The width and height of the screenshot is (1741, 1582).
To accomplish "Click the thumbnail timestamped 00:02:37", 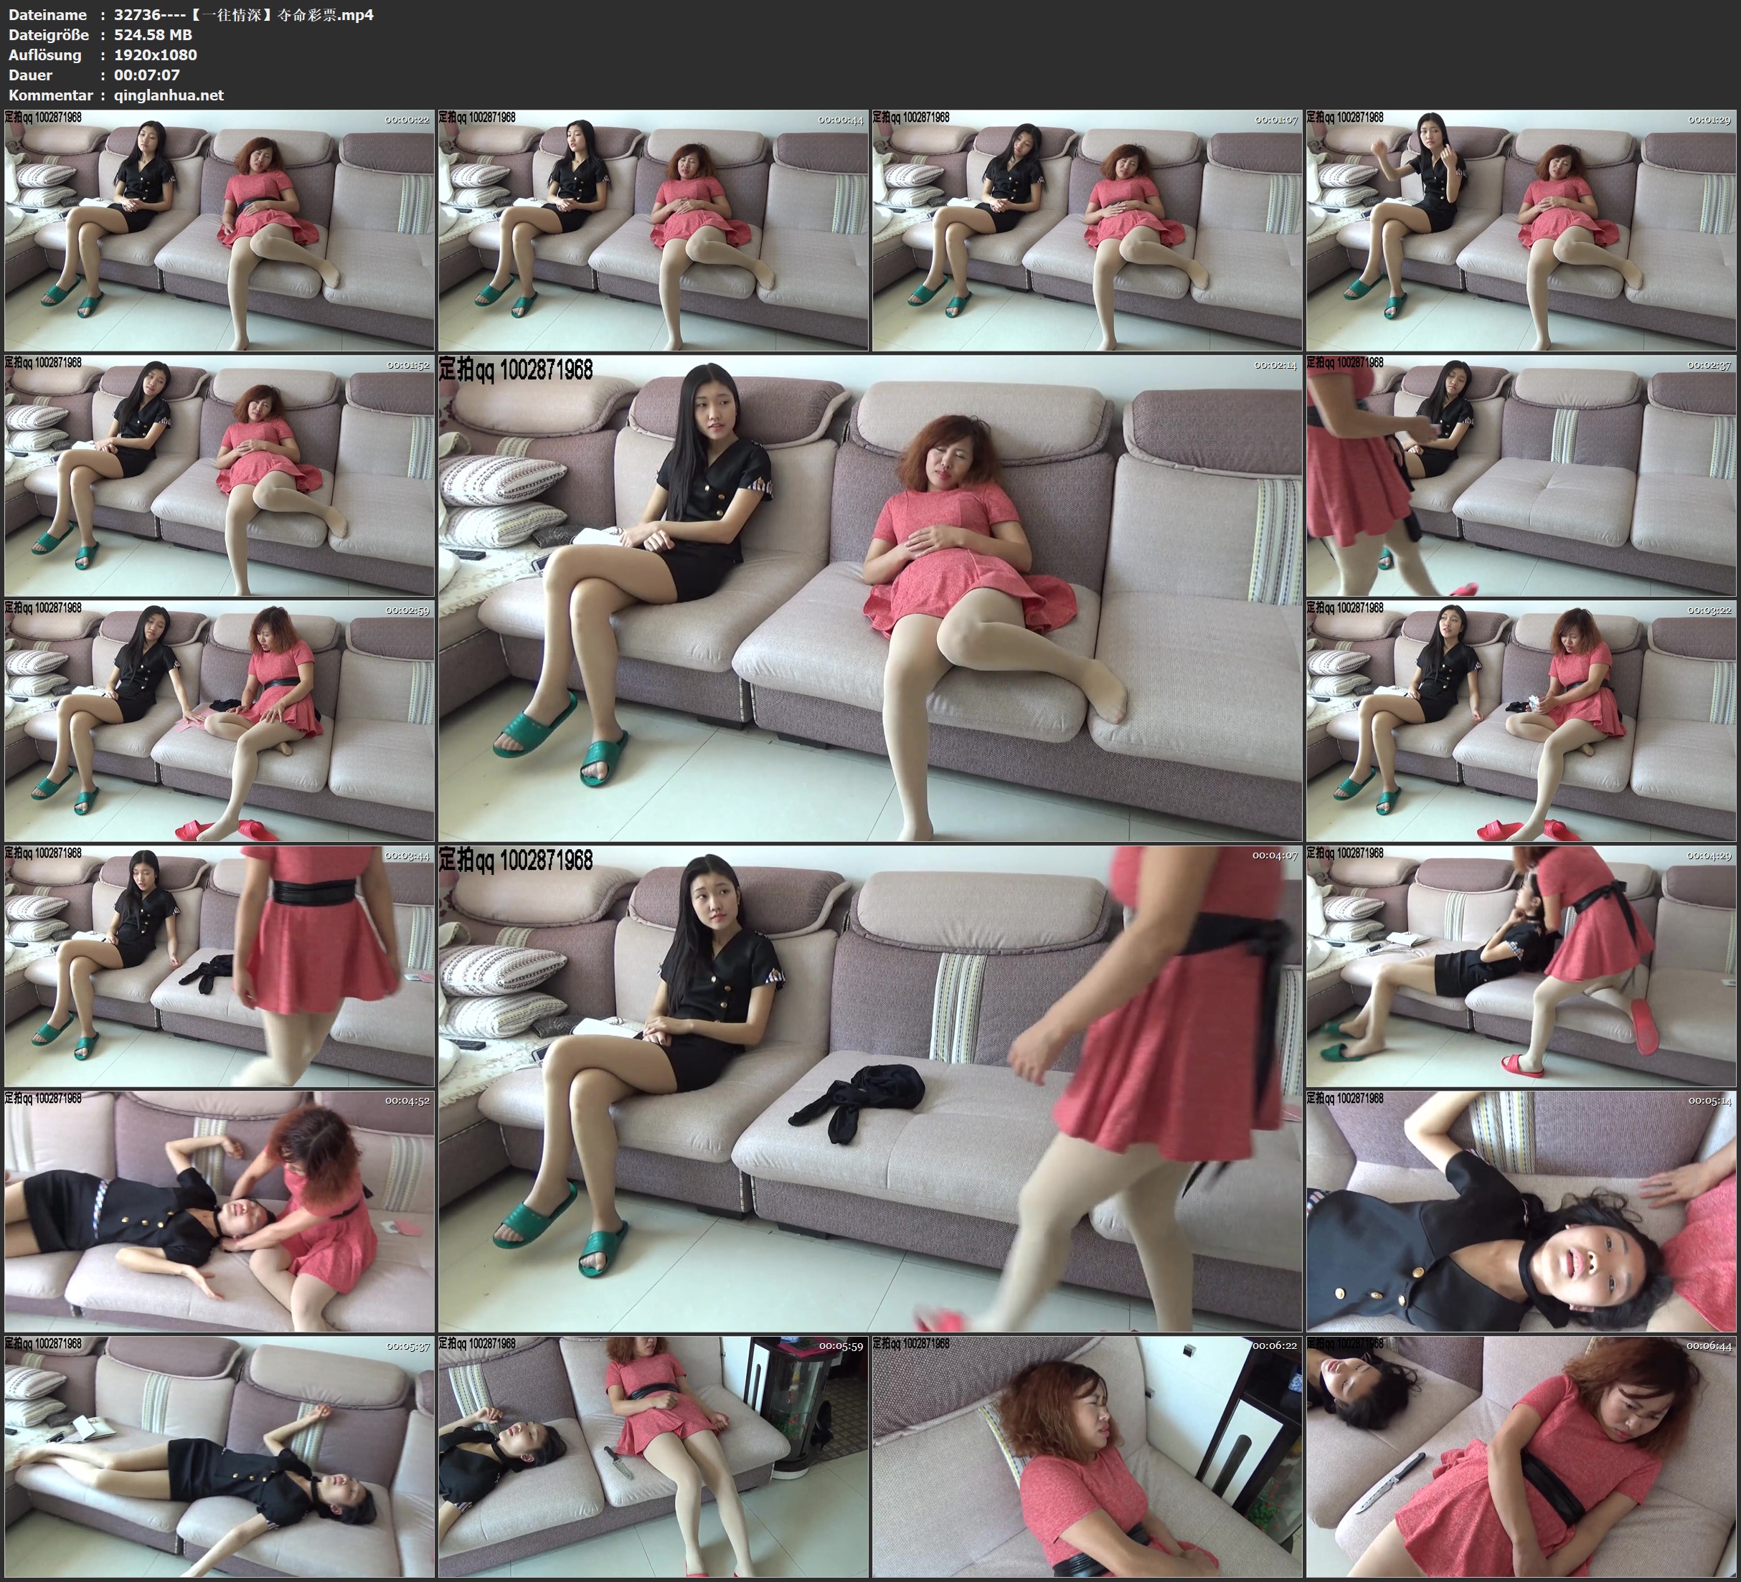I will point(1521,475).
